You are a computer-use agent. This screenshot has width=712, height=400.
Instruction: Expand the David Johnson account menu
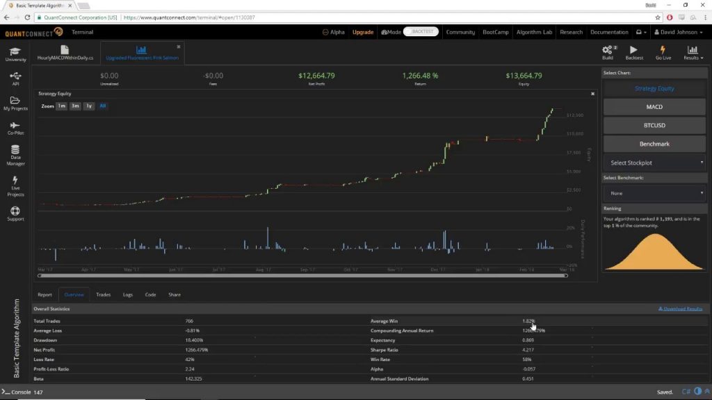[x=679, y=32]
